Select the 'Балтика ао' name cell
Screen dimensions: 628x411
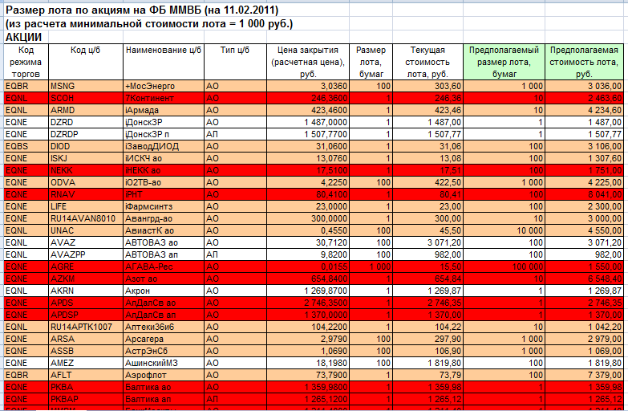tap(164, 387)
